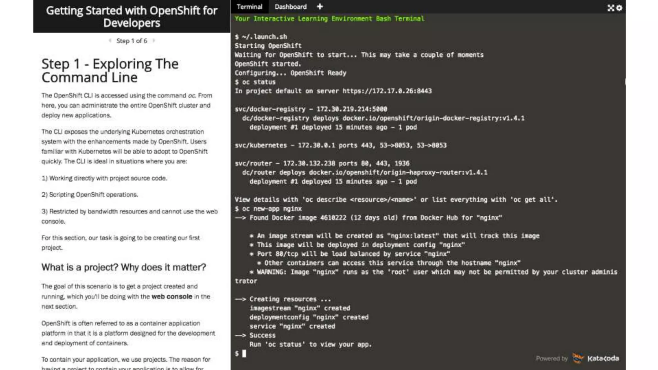
Task: Expand terminal to fullscreen with arrows icon
Action: 610,8
